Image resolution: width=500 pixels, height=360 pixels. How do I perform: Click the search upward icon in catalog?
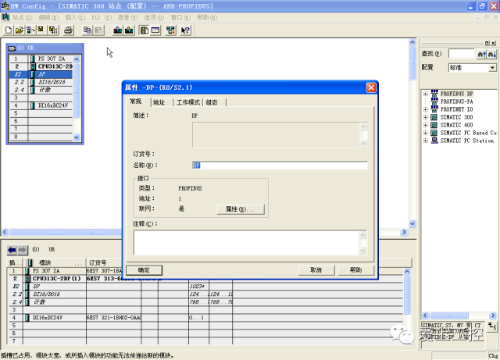(x=481, y=54)
